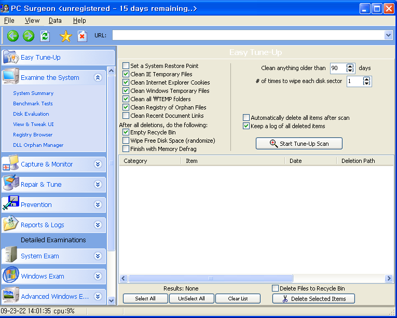Click the PC Surgeon title bar icon
The width and height of the screenshot is (397, 318).
pos(5,8)
